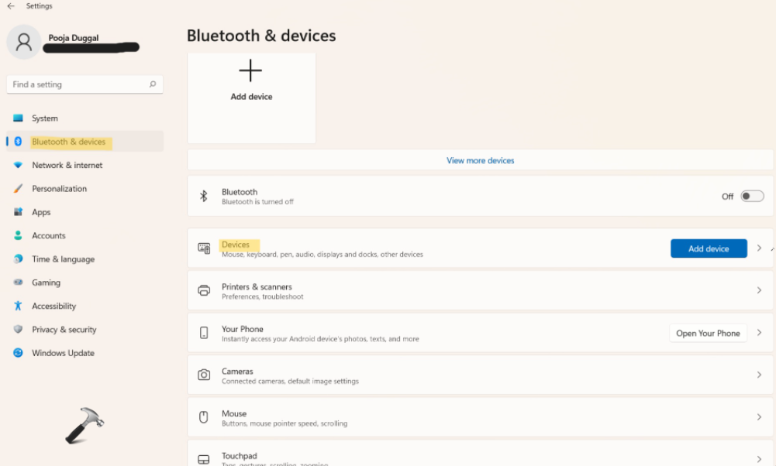This screenshot has width=776, height=466.
Task: Focus the Find a setting search box
Action: tap(78, 84)
